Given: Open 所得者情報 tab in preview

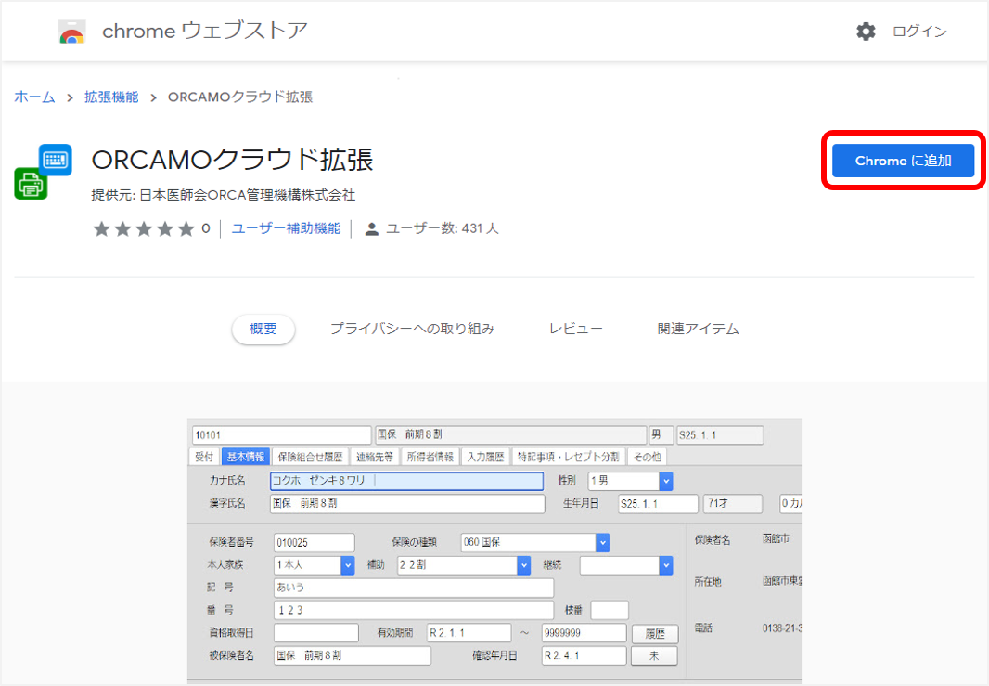Looking at the screenshot, I should click(430, 457).
